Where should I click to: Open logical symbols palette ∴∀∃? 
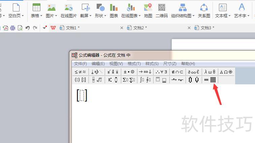click(161, 72)
